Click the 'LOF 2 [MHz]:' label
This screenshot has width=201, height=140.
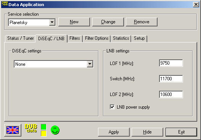click(x=122, y=94)
